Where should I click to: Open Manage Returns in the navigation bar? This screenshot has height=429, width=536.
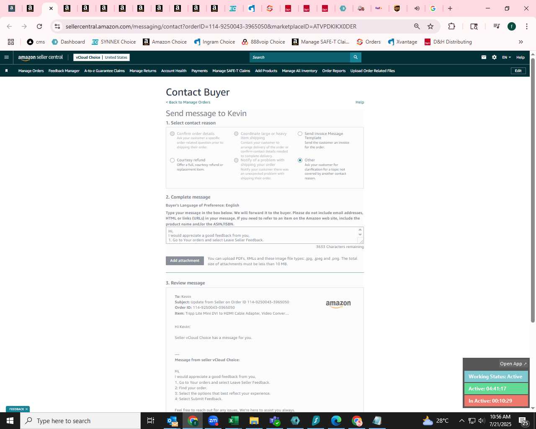pos(143,71)
